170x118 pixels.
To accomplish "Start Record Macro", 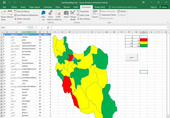I will [x=22, y=11].
